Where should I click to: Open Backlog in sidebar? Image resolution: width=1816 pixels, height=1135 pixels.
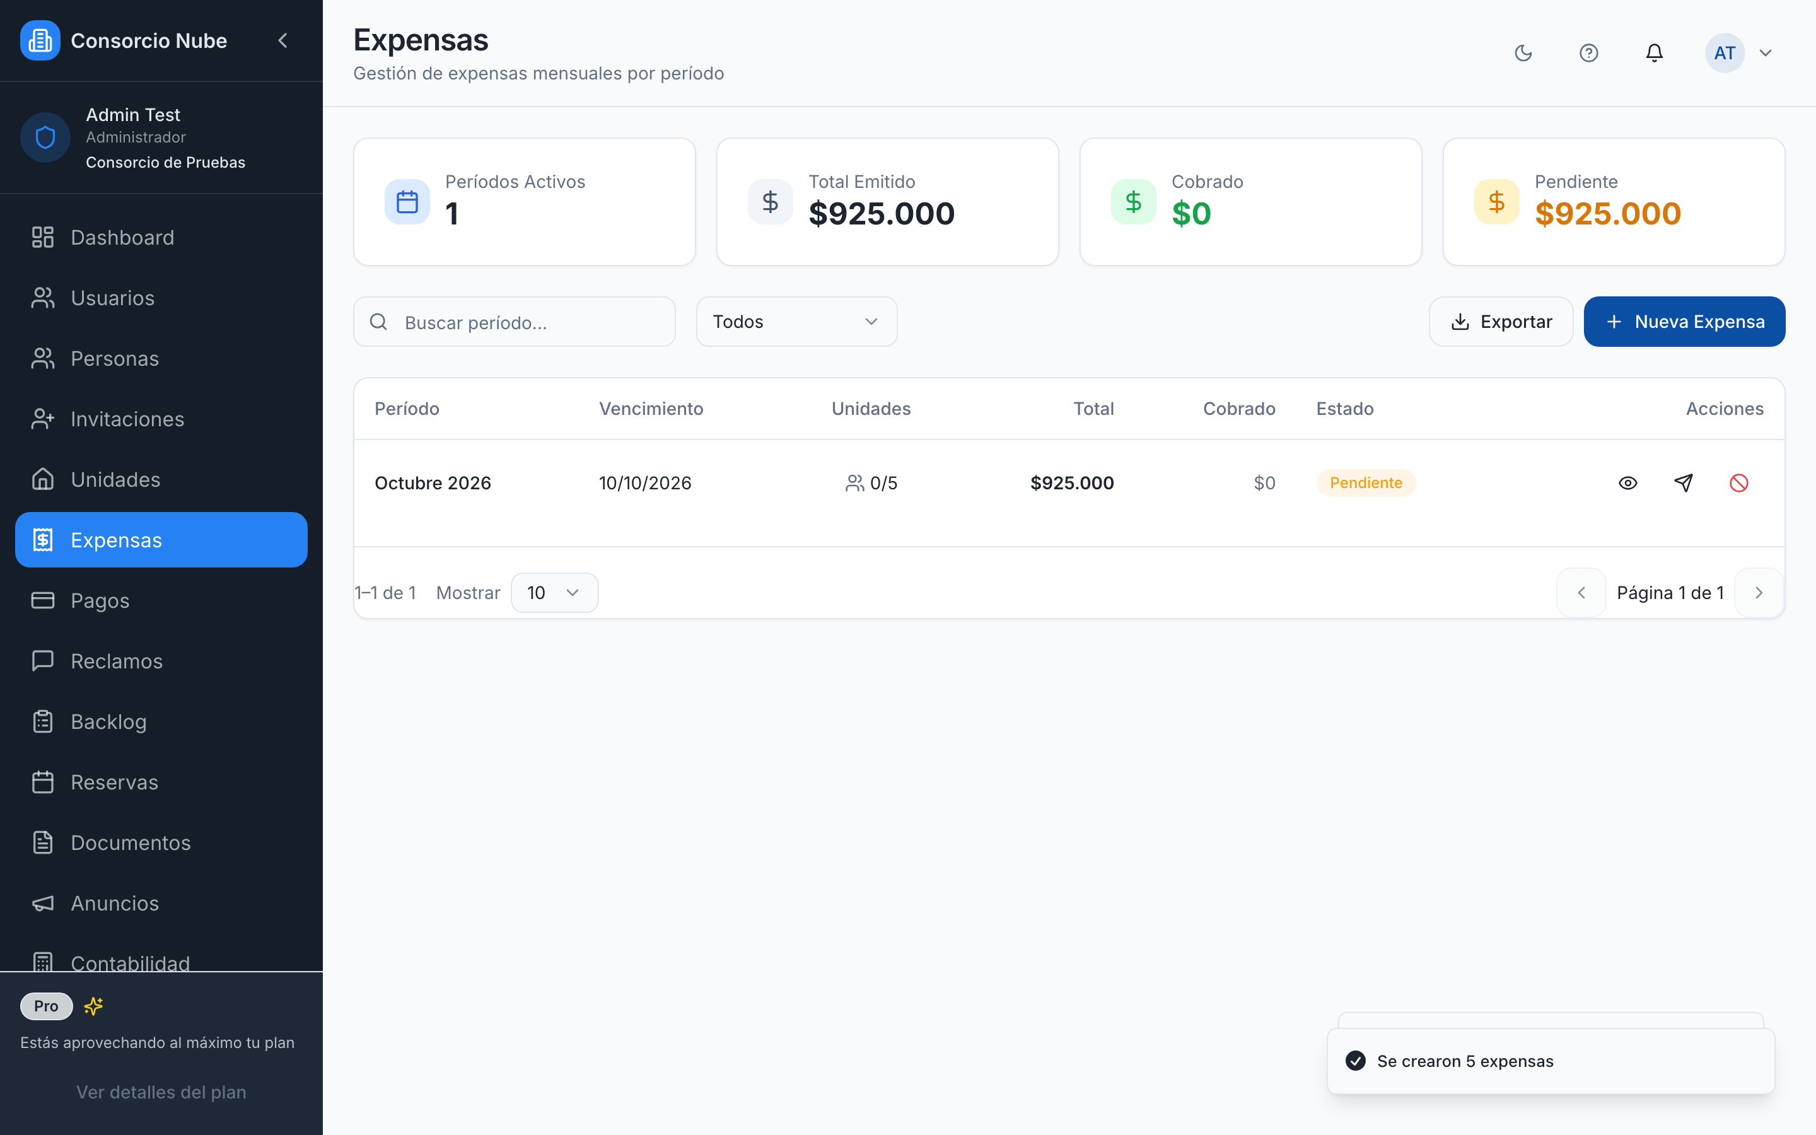pyautogui.click(x=161, y=721)
